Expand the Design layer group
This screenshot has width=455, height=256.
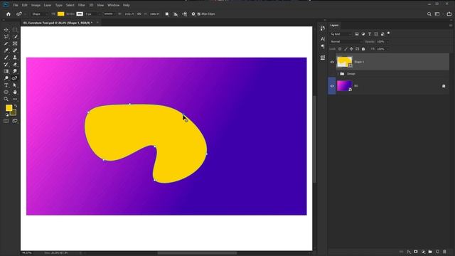tap(338, 74)
